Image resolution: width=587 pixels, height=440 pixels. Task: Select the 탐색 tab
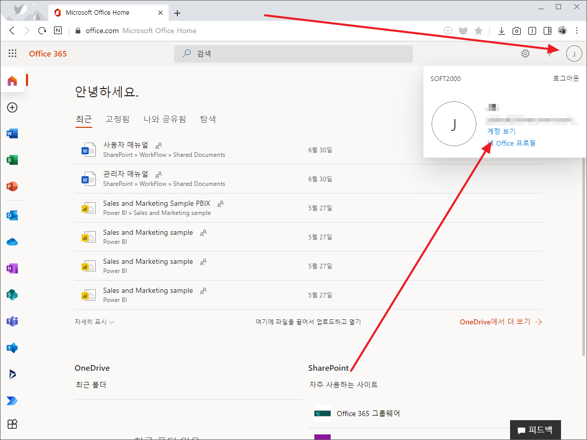(208, 119)
